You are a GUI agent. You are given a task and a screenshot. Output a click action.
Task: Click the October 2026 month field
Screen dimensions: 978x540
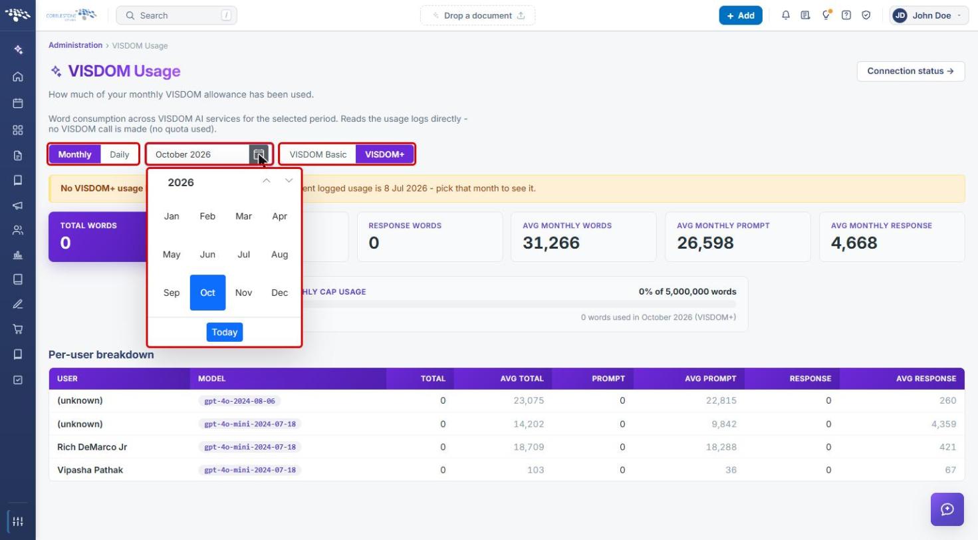click(x=198, y=154)
